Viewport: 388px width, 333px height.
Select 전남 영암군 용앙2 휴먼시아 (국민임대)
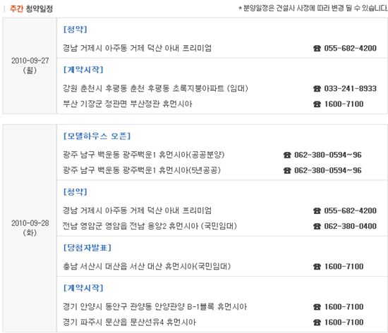[150, 226]
